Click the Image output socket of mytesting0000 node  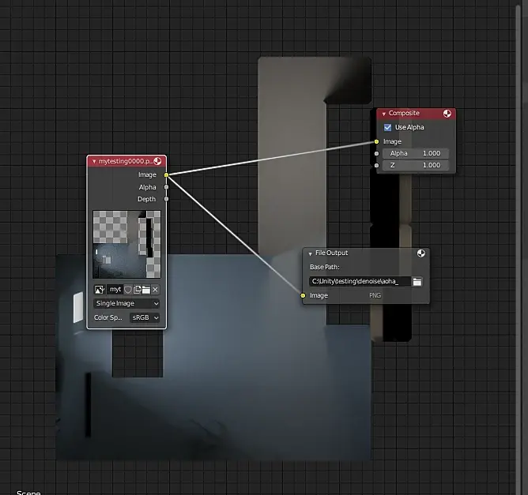(x=166, y=174)
